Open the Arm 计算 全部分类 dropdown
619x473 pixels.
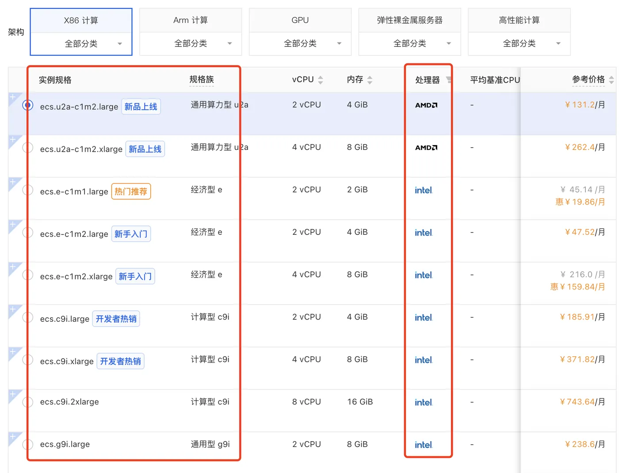[191, 44]
